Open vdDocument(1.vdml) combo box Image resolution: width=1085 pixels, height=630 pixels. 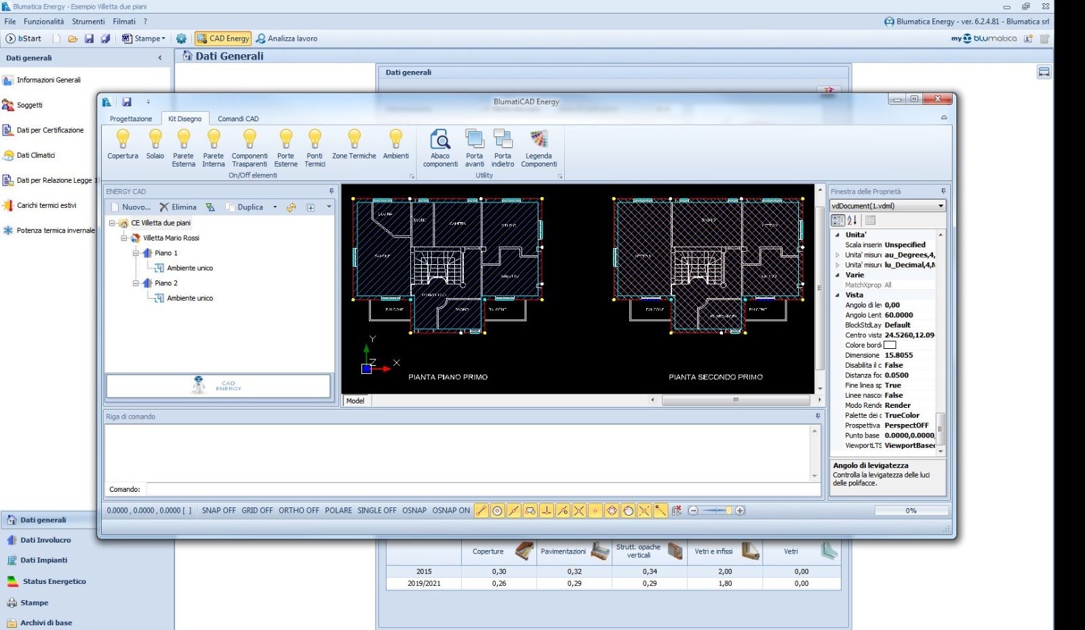(888, 206)
